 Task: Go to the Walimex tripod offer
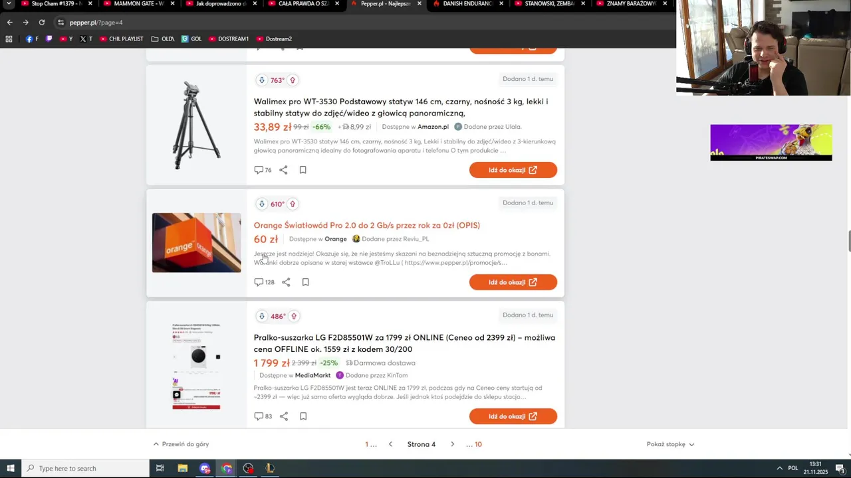tap(513, 170)
